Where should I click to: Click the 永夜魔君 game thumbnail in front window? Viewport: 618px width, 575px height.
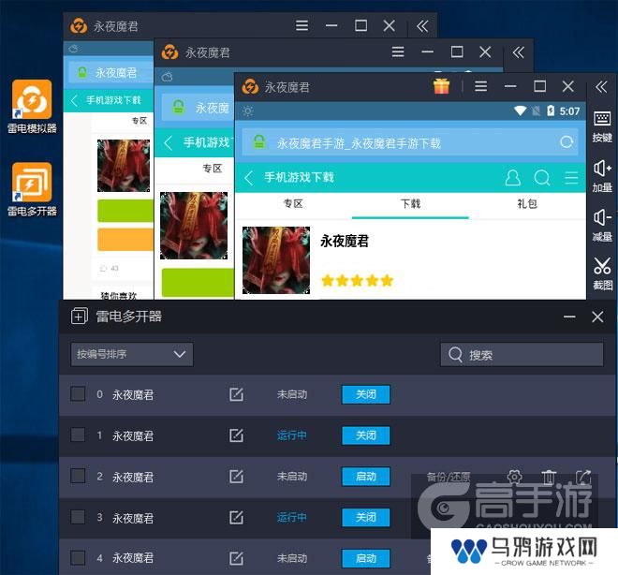point(276,260)
